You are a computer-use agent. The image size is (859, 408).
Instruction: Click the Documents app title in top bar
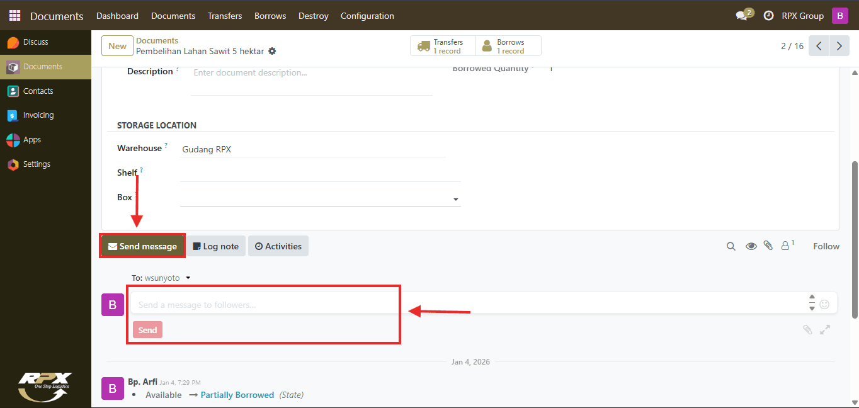(x=57, y=16)
